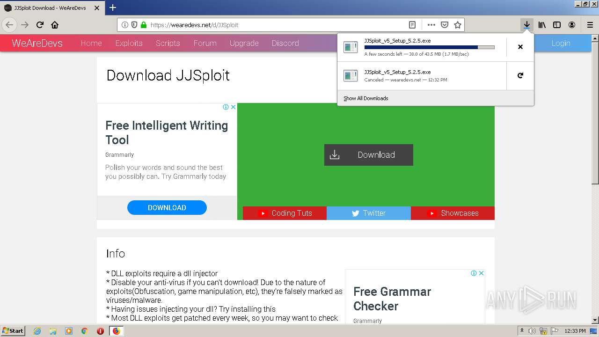Click the Login button

[x=561, y=43]
